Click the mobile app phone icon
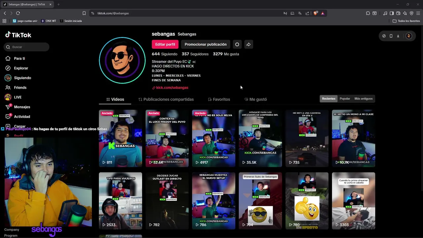 [x=391, y=36]
